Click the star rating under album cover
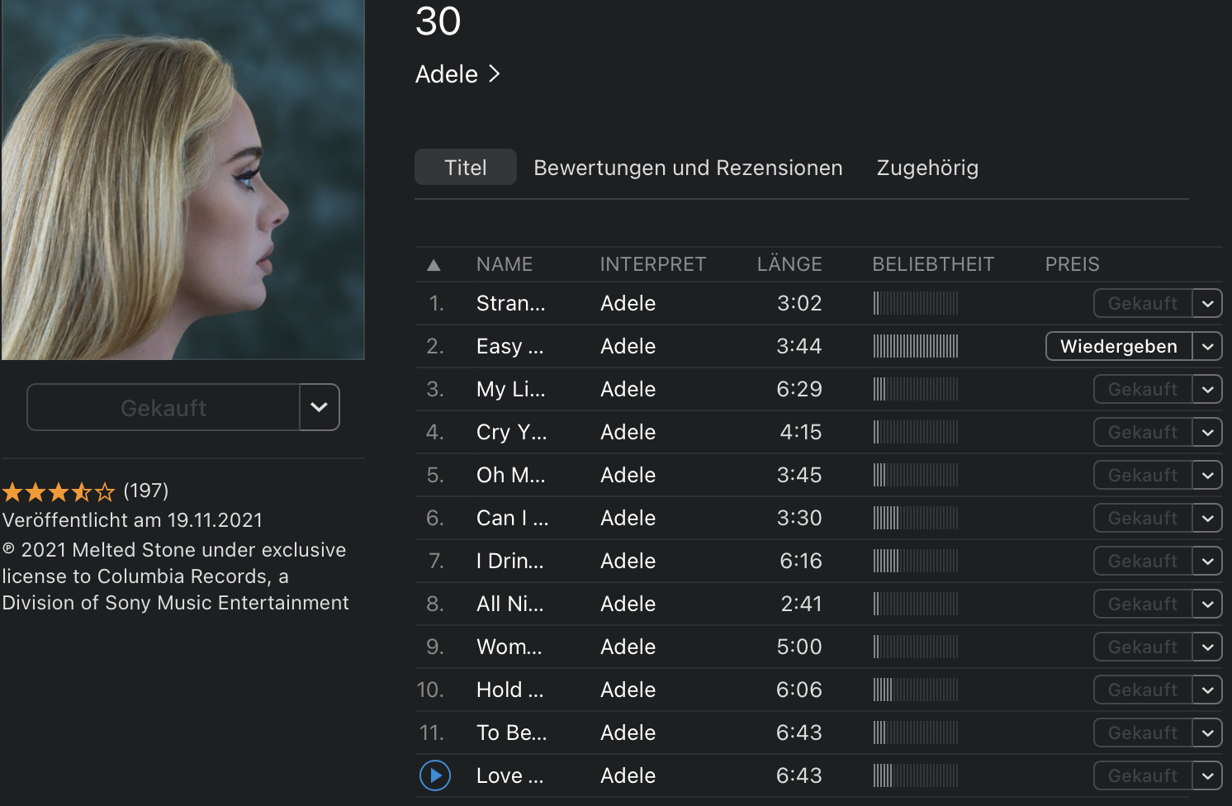Image resolution: width=1232 pixels, height=806 pixels. tap(59, 493)
